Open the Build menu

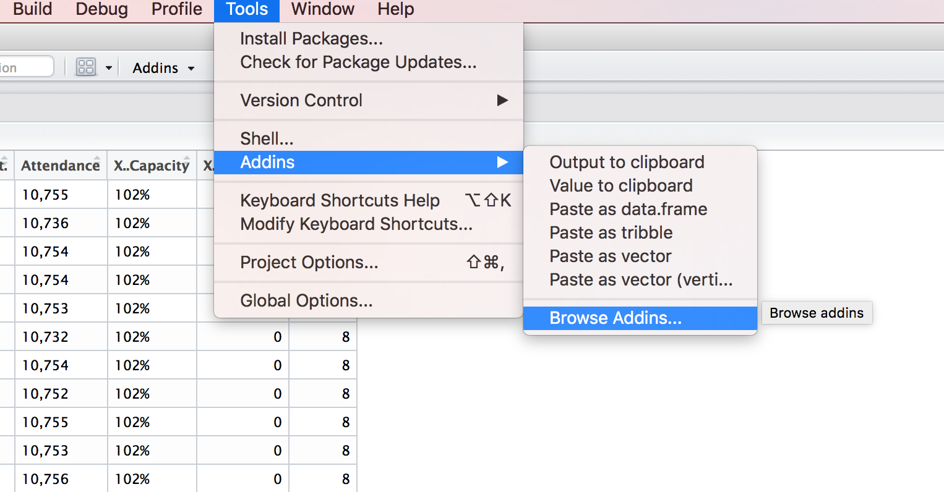32,9
